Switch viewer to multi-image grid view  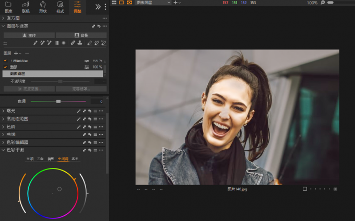[x=114, y=3]
